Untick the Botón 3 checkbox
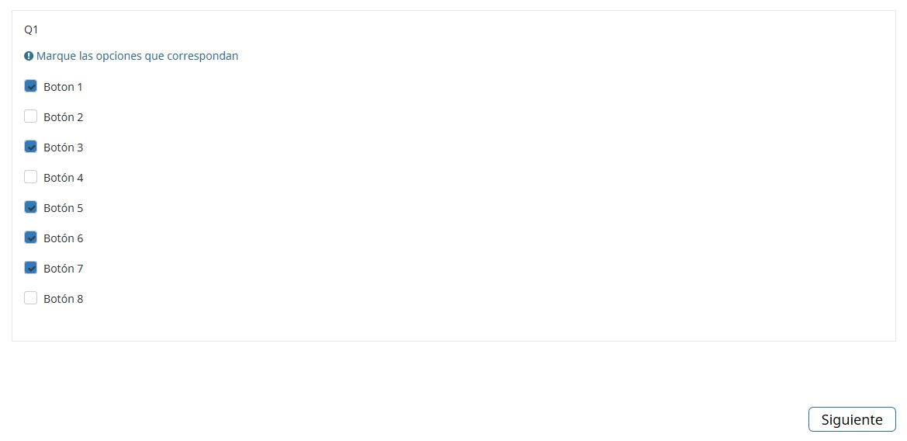 tap(31, 147)
